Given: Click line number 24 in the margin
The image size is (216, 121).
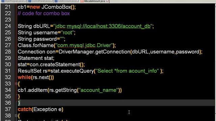Looking at the screenshot, I should (8, 26).
